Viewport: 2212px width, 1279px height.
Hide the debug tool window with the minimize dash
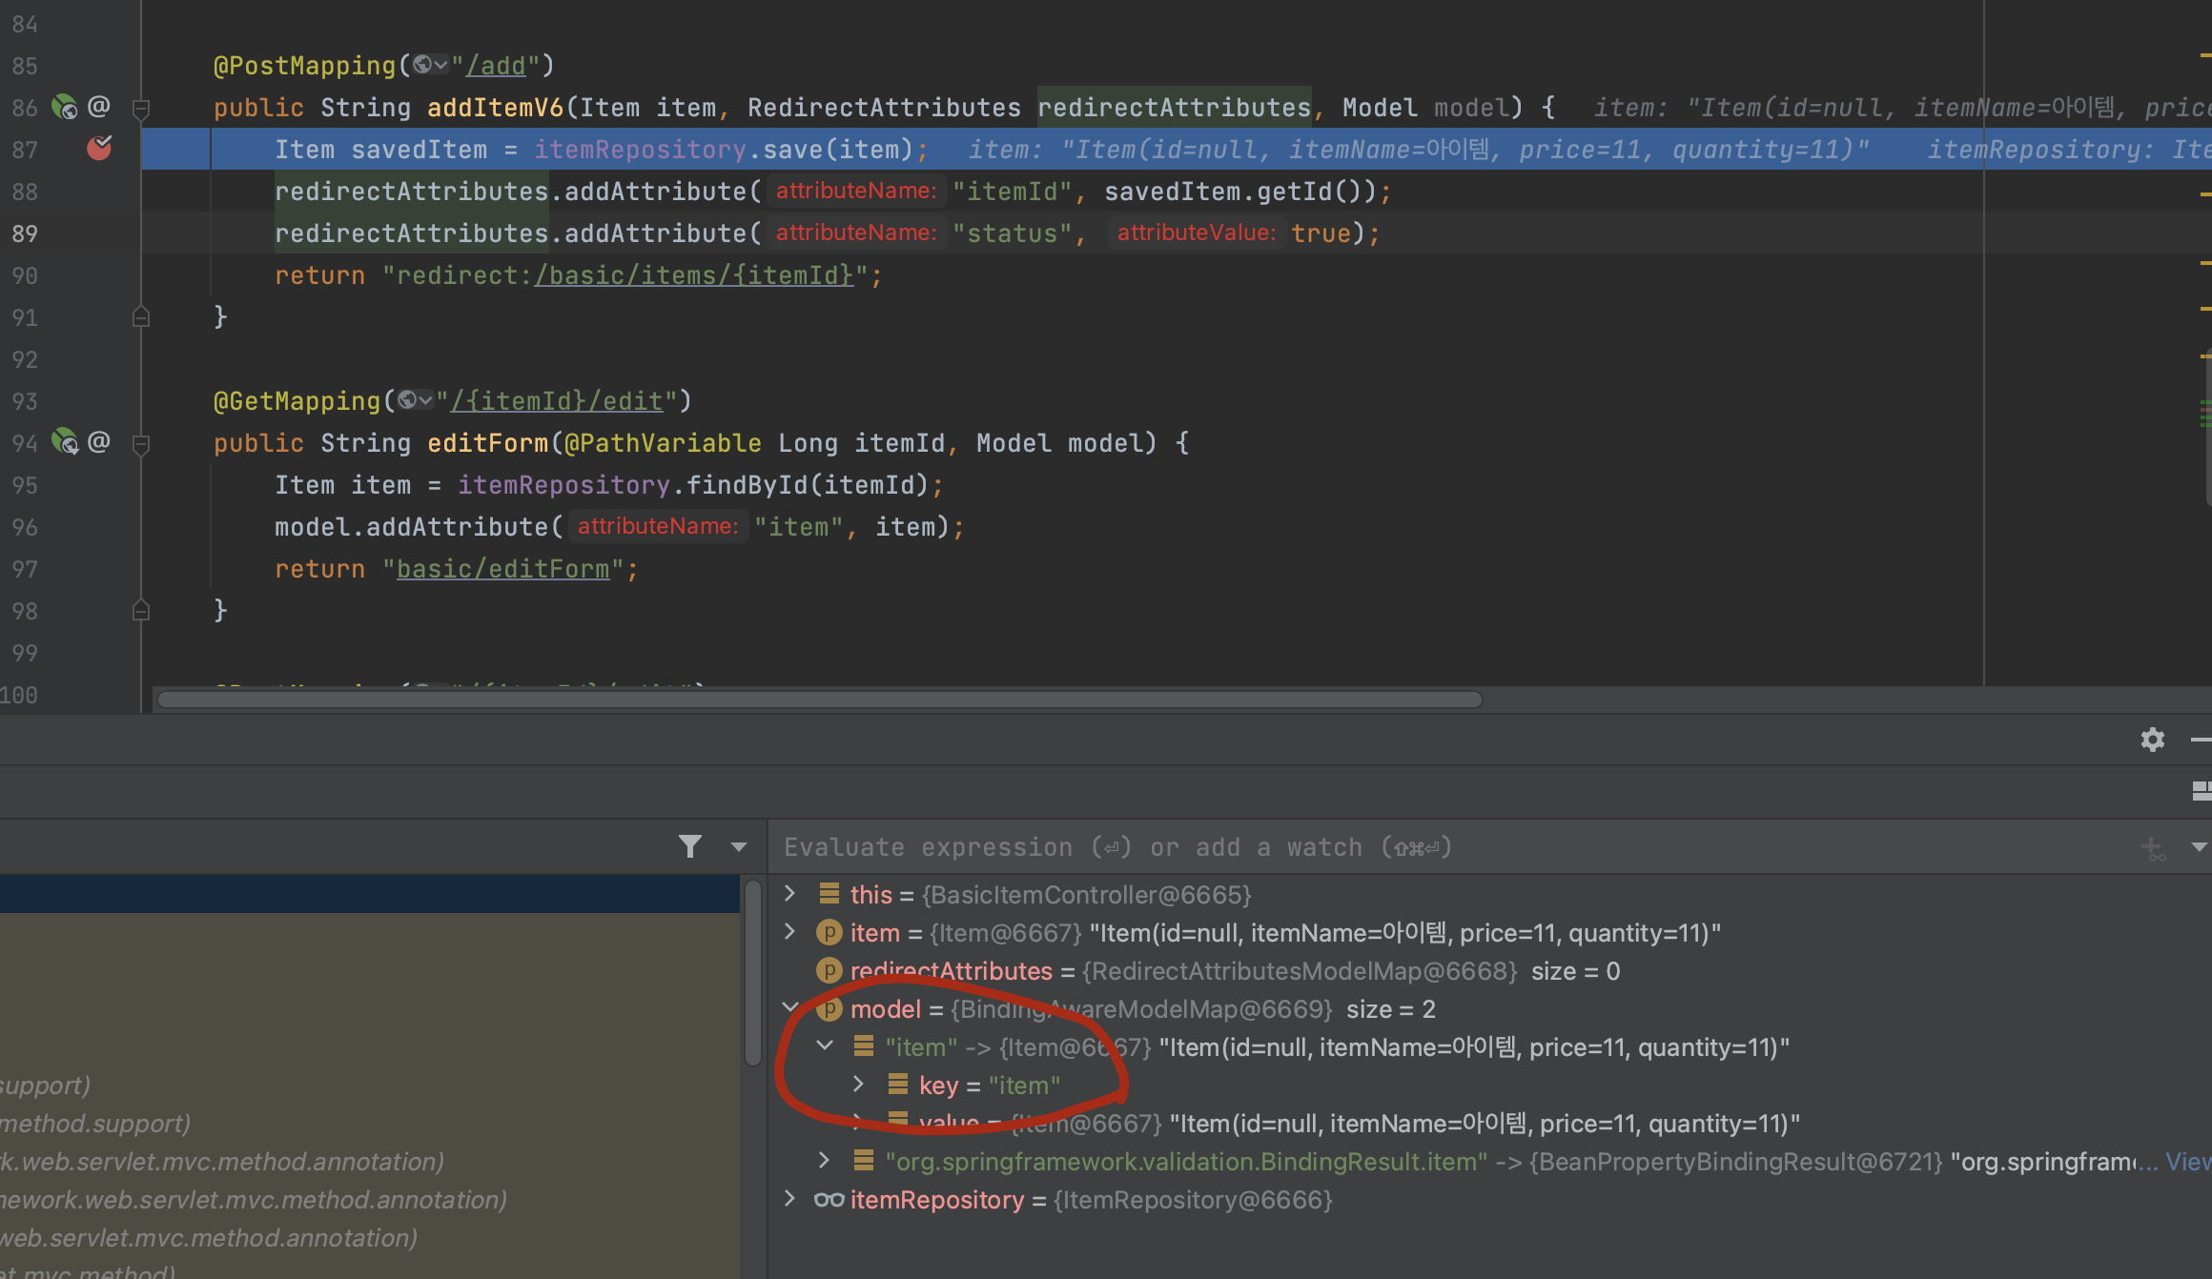2201,740
